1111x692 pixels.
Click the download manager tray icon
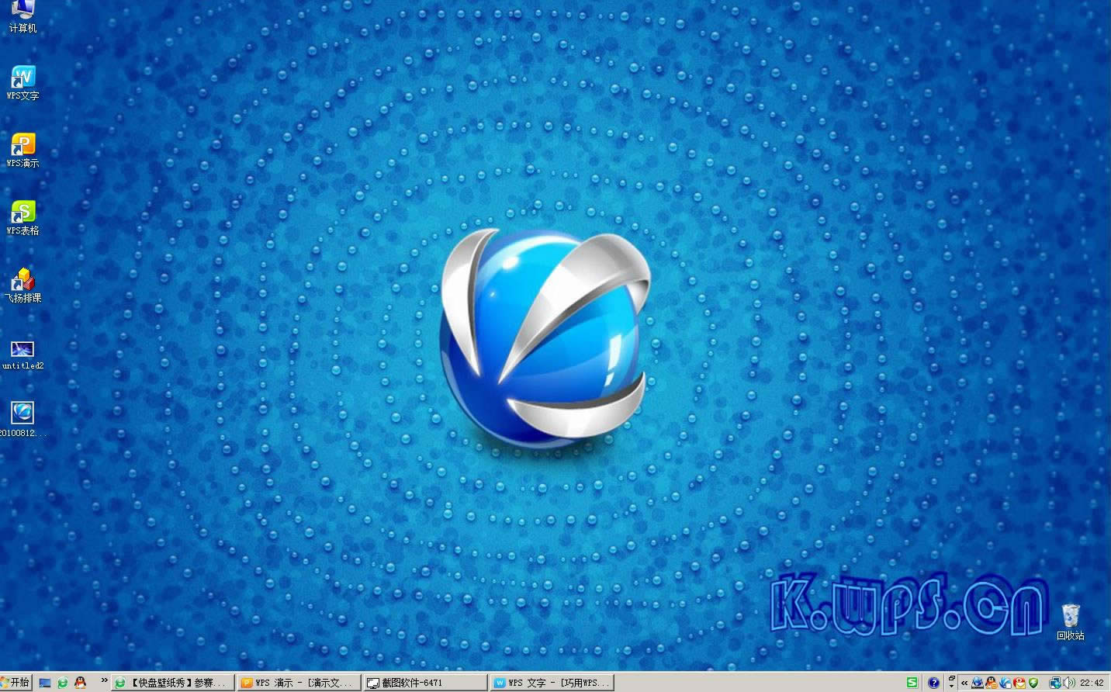978,683
